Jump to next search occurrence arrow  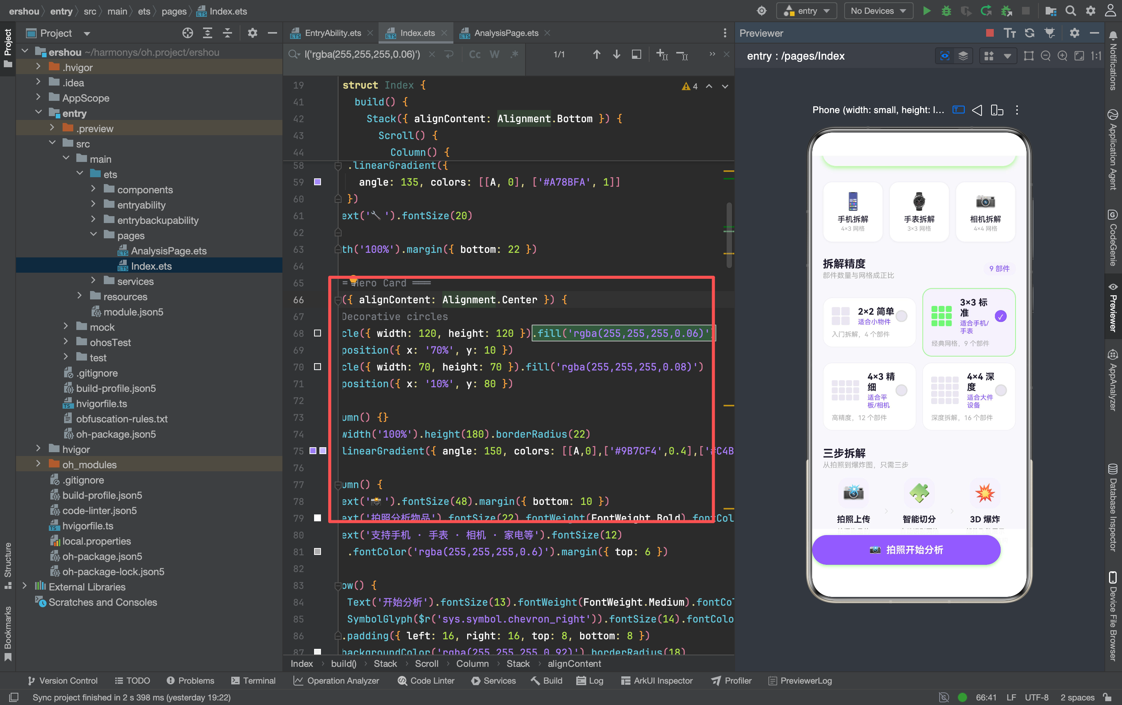click(x=616, y=55)
